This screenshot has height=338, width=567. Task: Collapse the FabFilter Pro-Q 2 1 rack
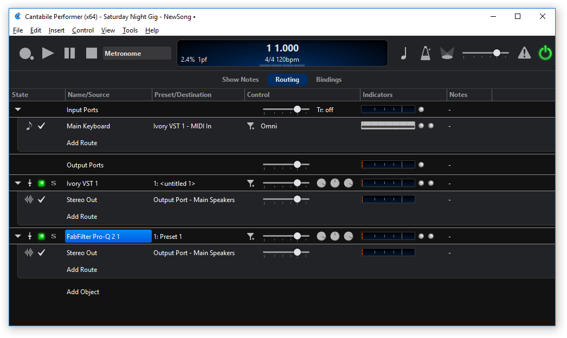[18, 236]
